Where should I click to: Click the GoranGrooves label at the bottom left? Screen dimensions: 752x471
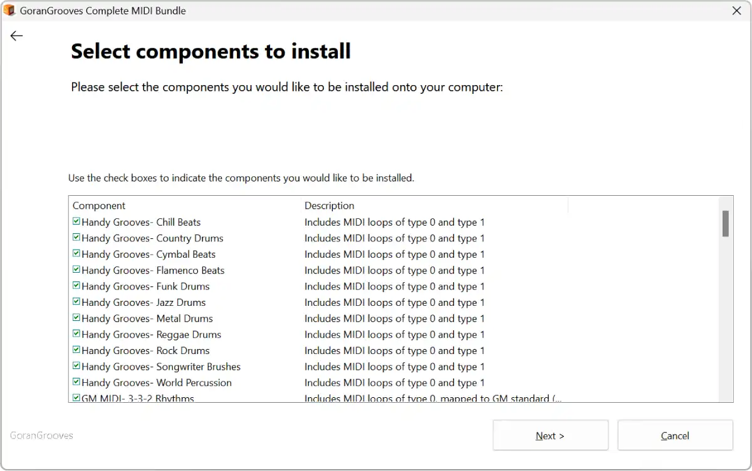click(x=41, y=435)
